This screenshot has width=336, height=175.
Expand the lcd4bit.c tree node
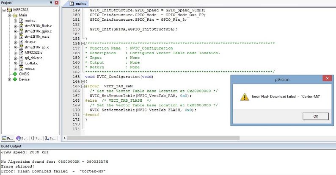(x=15, y=64)
